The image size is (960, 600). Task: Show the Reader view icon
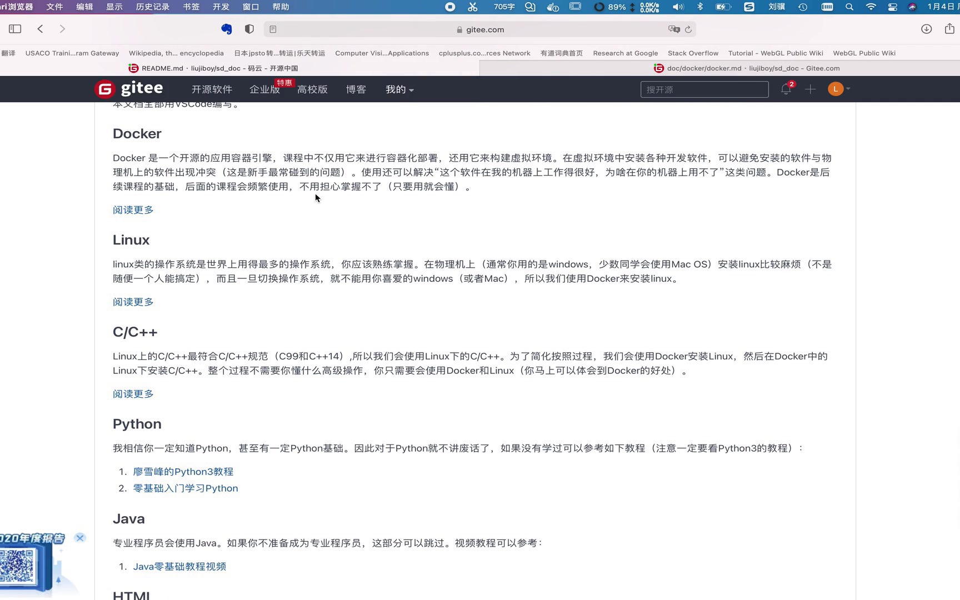[x=273, y=29]
